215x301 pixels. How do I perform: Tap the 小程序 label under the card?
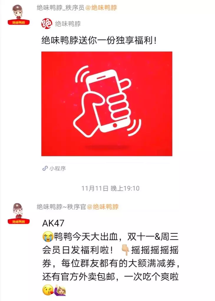pyautogui.click(x=58, y=168)
